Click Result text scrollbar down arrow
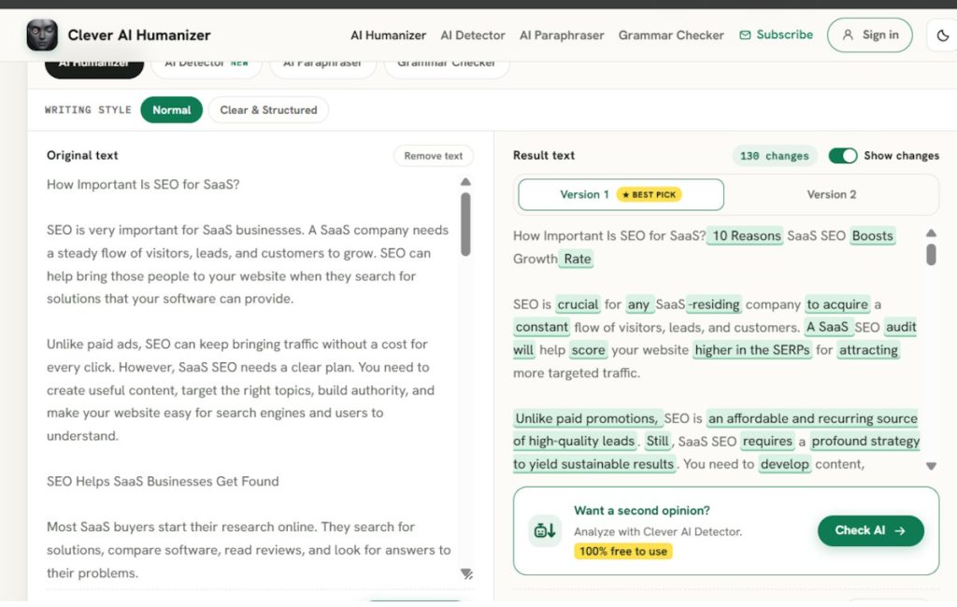Image resolution: width=957 pixels, height=607 pixels. click(931, 466)
